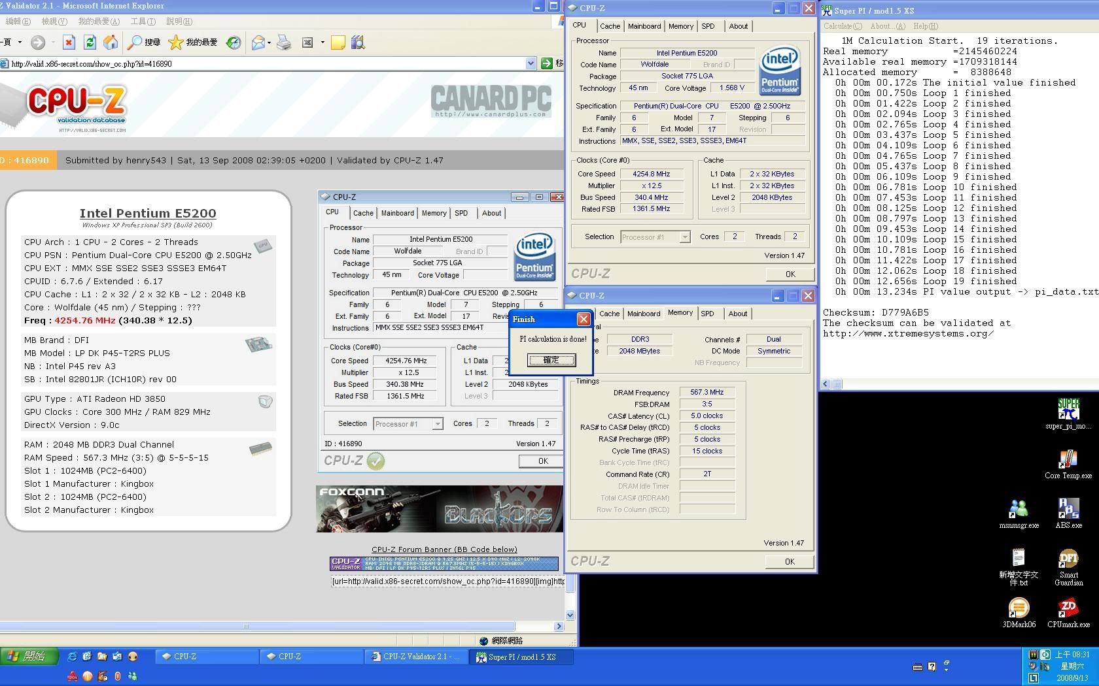Open Core Temp.exe desktop icon
This screenshot has width=1099, height=686.
[x=1068, y=464]
